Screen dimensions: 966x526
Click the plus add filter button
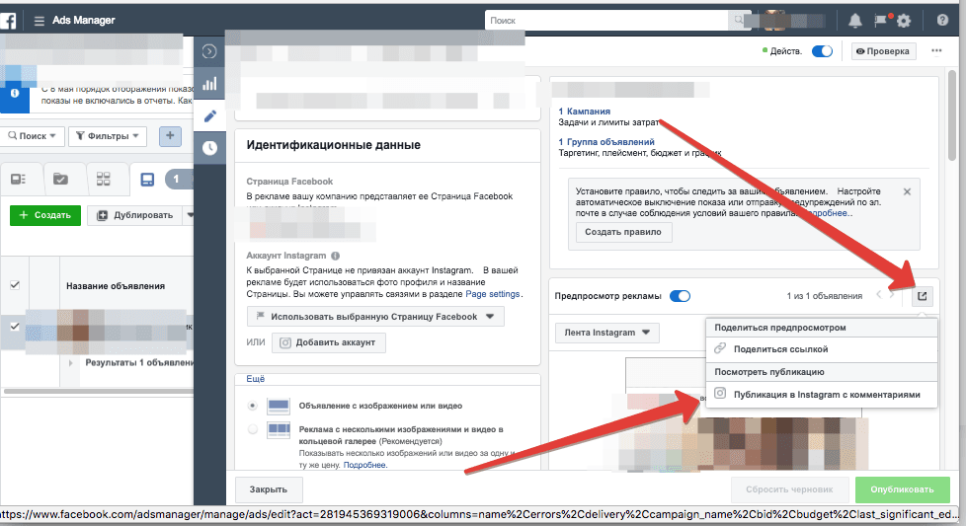coord(170,135)
